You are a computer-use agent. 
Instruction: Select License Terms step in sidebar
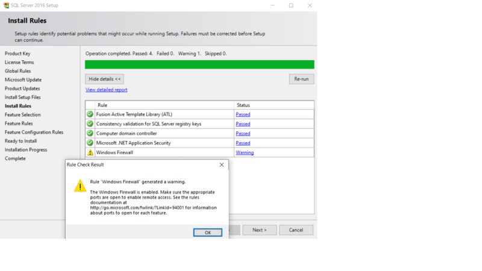tap(19, 62)
